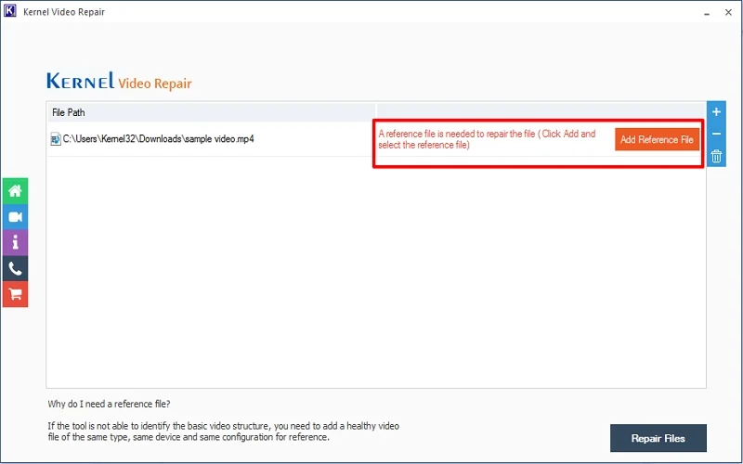Select the sample video.mp4 file path row
743x464 pixels.
(212, 139)
